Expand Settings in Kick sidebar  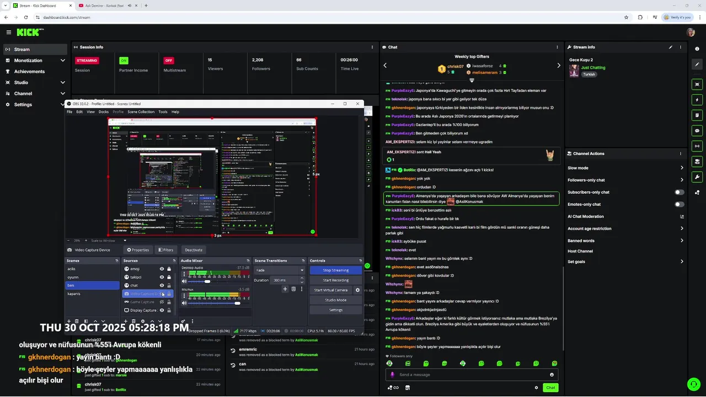pos(63,105)
